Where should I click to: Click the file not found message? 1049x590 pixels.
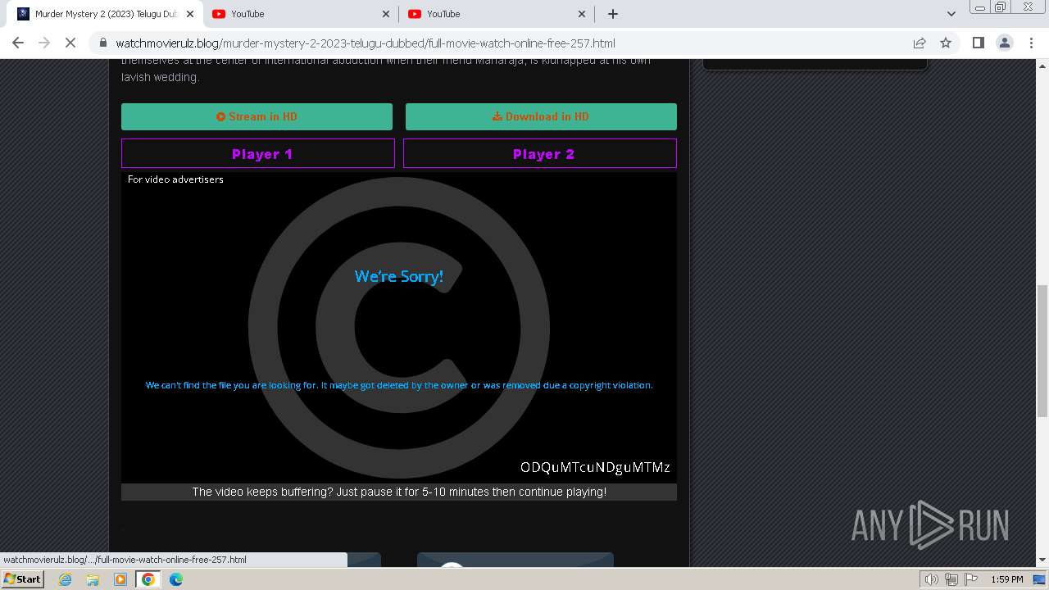coord(399,385)
